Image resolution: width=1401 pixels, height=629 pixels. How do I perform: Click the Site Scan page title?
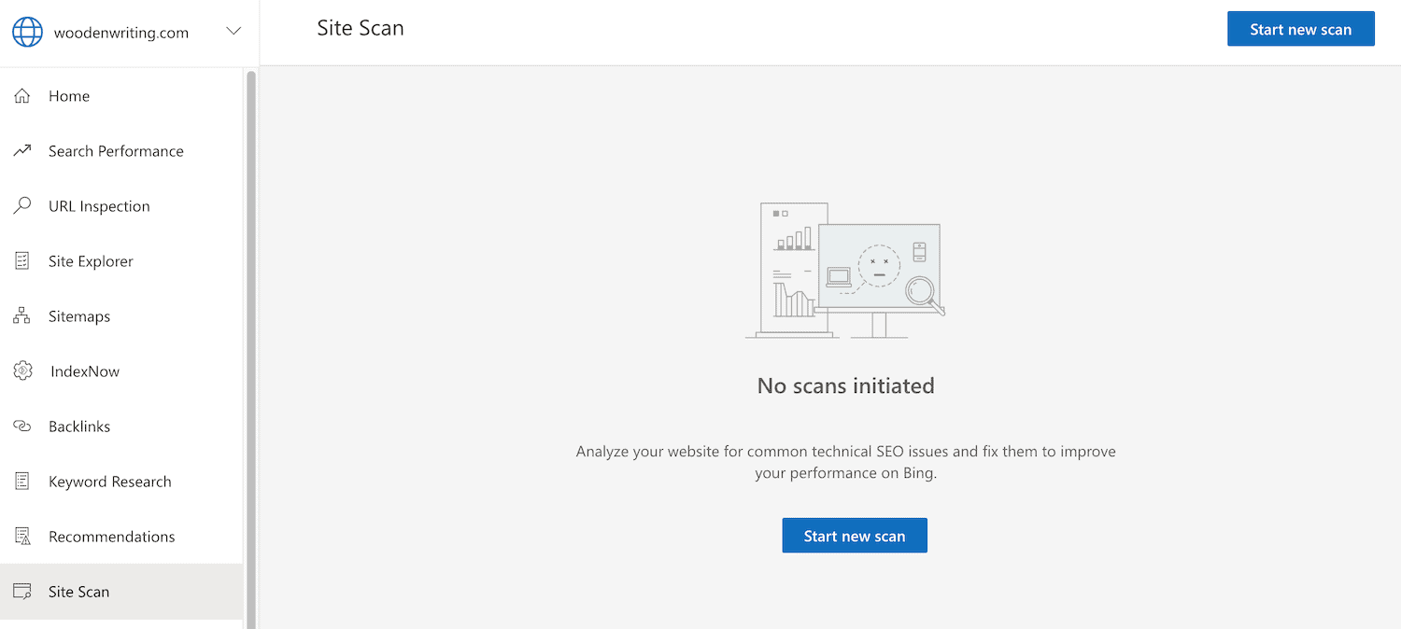360,28
